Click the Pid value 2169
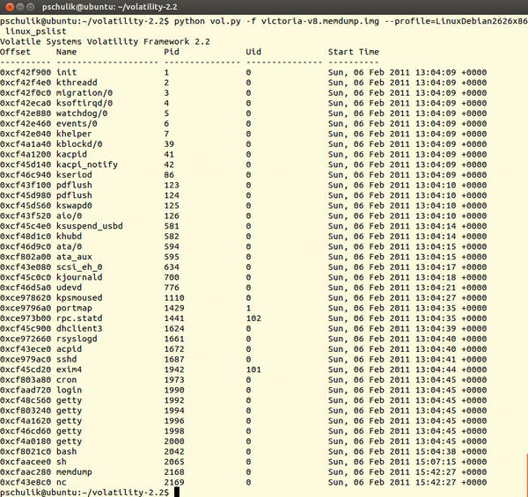528x497 pixels. point(174,483)
